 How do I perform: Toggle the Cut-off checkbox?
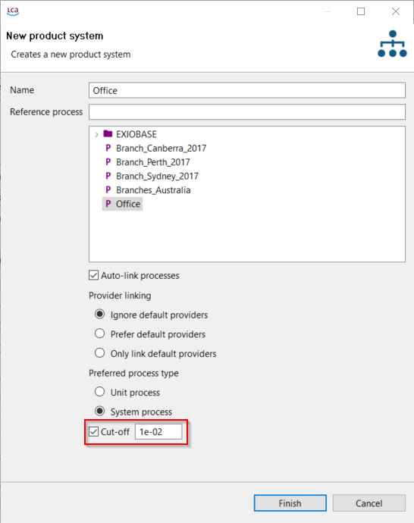pos(94,431)
